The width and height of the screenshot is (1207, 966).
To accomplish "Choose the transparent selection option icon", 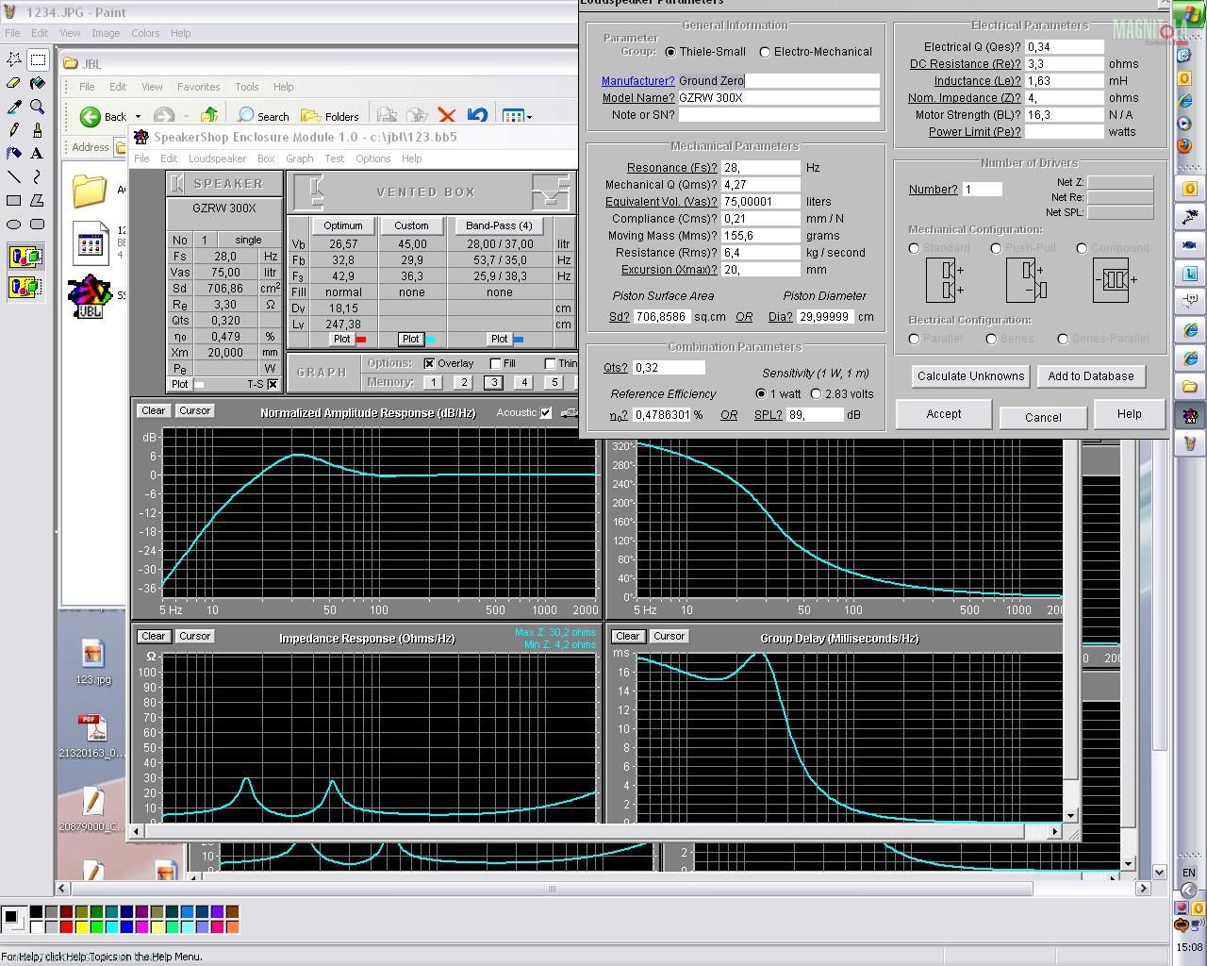I will point(25,287).
